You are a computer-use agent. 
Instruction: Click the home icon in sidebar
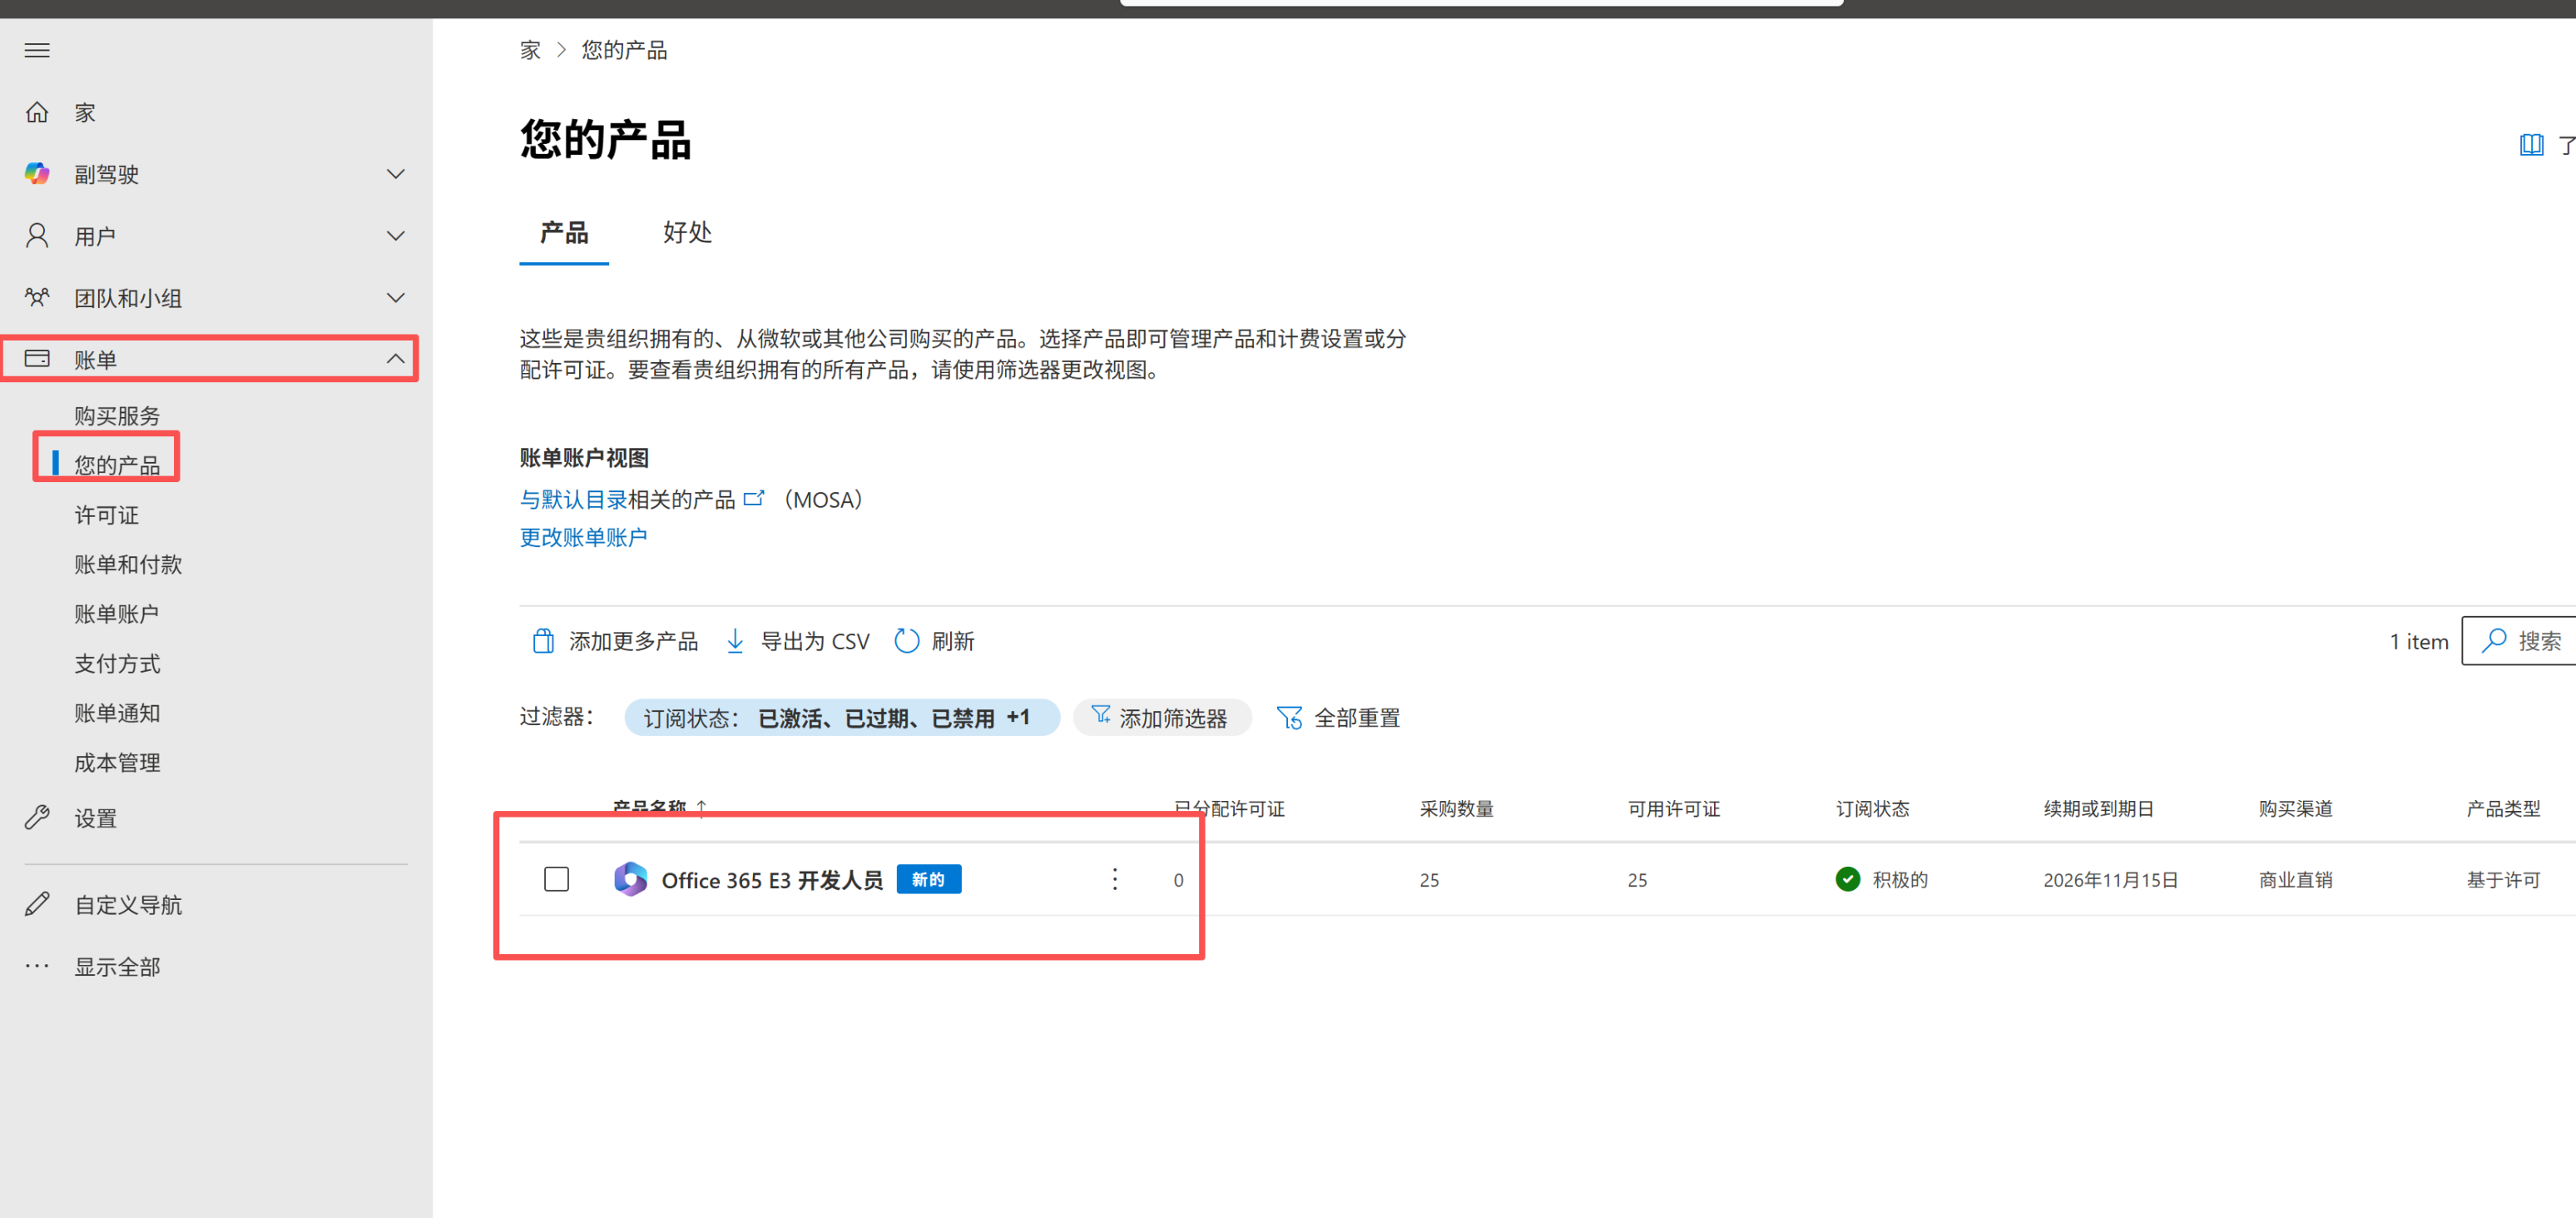tap(37, 112)
